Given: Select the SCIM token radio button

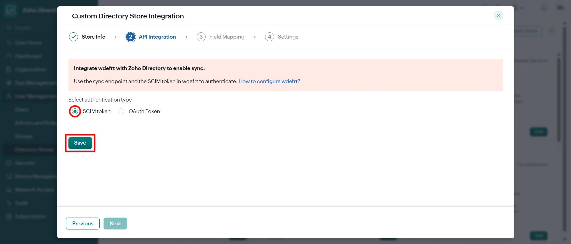Looking at the screenshot, I should [x=75, y=111].
